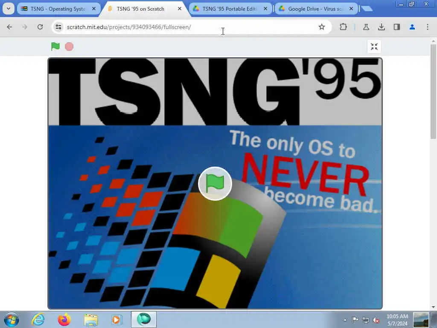This screenshot has height=328, width=437.
Task: Click the scrollbar down arrow
Action: [x=433, y=307]
